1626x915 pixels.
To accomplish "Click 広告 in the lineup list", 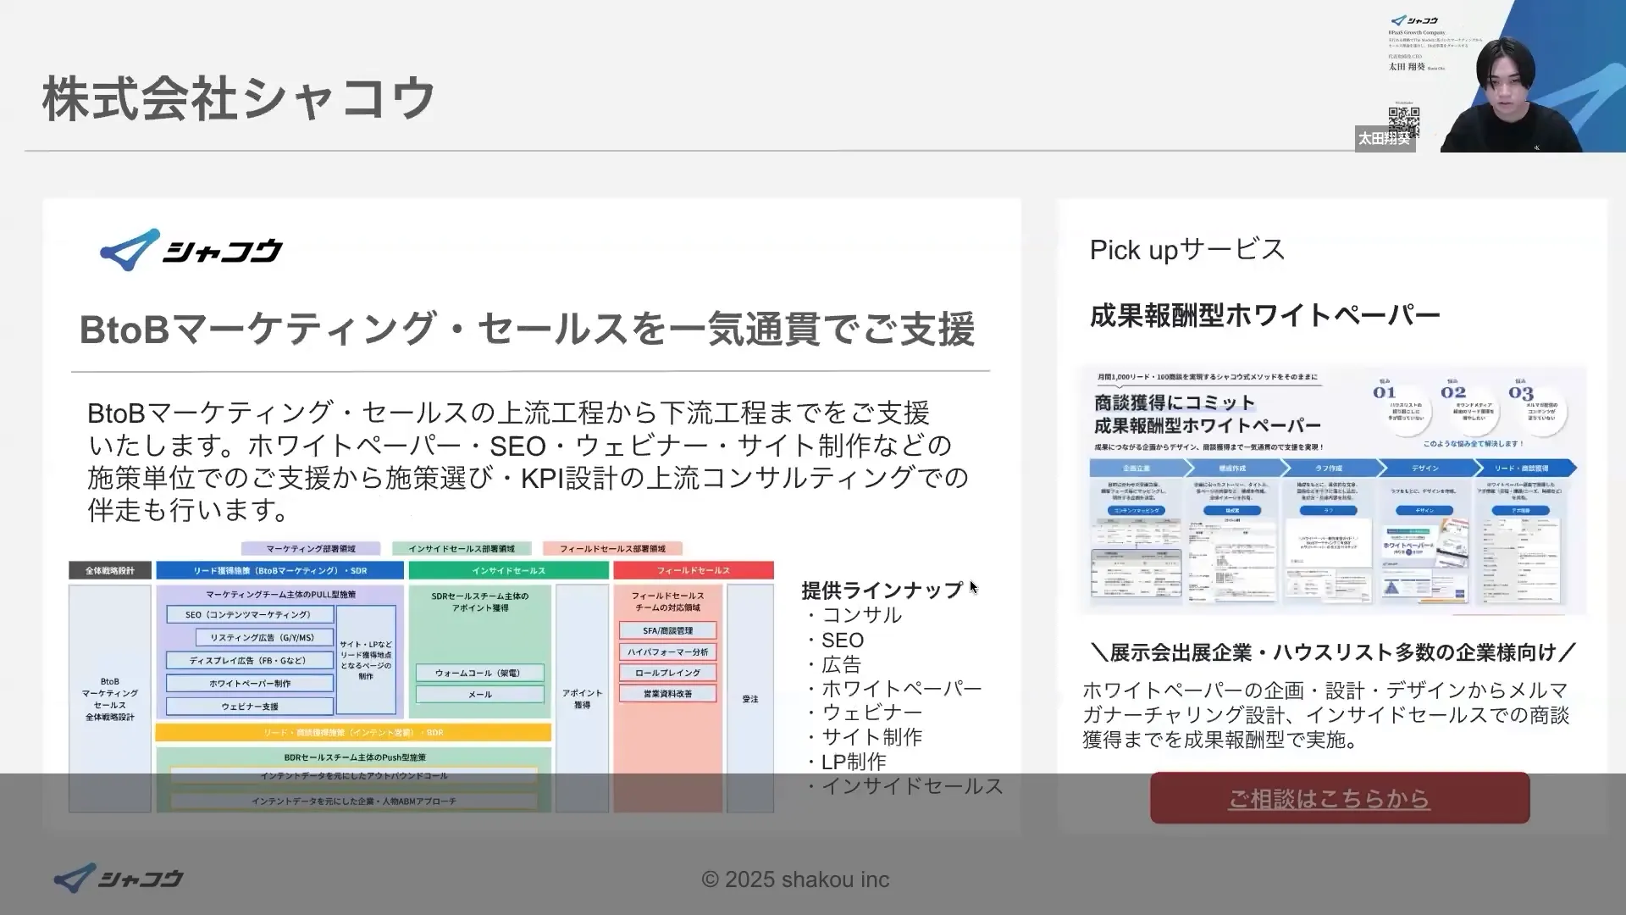I will click(x=841, y=664).
